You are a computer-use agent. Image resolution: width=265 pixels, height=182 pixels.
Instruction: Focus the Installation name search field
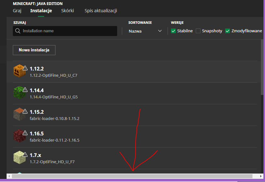point(65,31)
